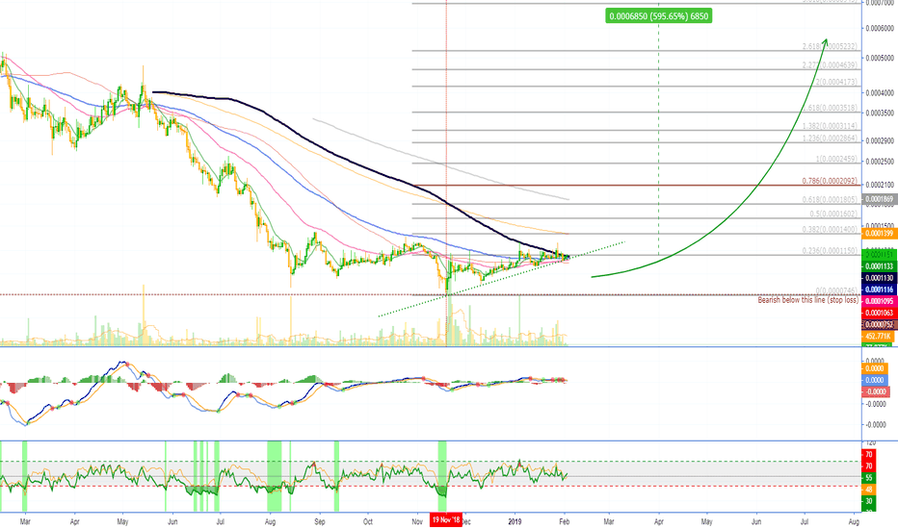The height and width of the screenshot is (529, 898).
Task: Click the red 0.786(0.0002092) Fibonacci label
Action: 830,181
